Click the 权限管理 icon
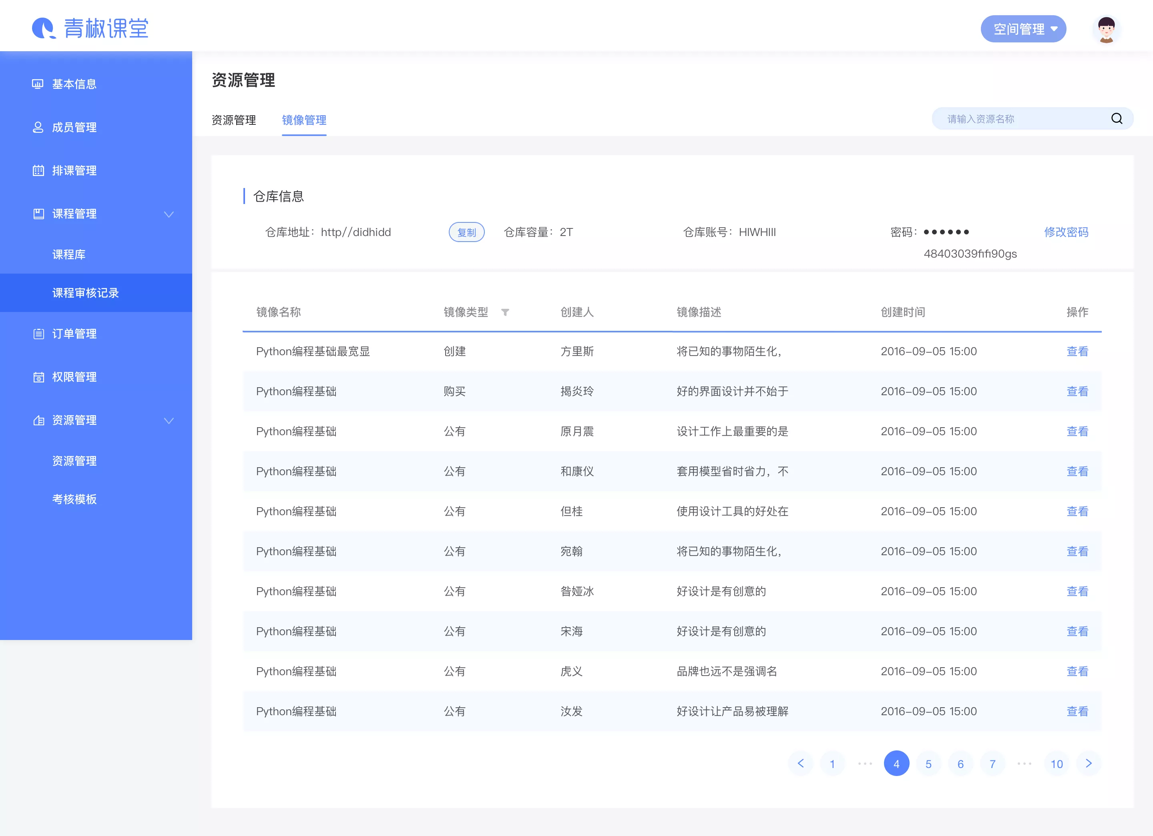This screenshot has height=836, width=1153. (x=38, y=377)
